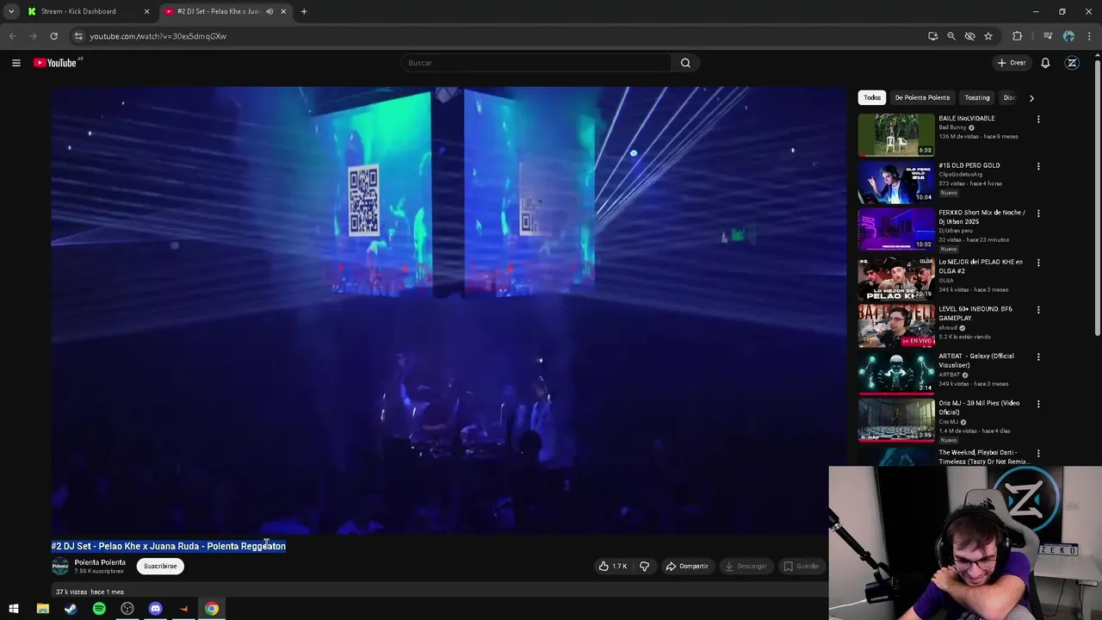The width and height of the screenshot is (1102, 620).
Task: Open the Chrome three-dot menu
Action: [1089, 36]
